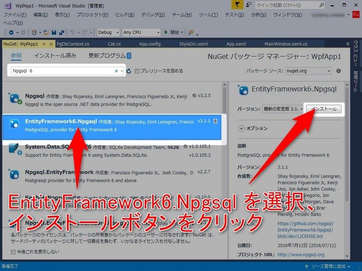Click the refresh icon beside search box
The width and height of the screenshot is (362, 271).
click(129, 71)
